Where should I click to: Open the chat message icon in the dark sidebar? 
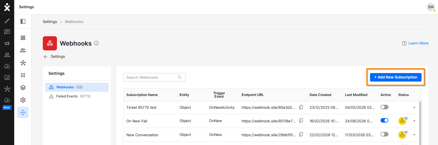coord(7,32)
